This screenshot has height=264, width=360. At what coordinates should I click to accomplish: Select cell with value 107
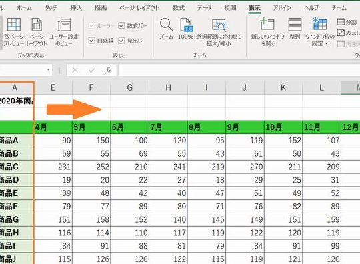click(321, 140)
